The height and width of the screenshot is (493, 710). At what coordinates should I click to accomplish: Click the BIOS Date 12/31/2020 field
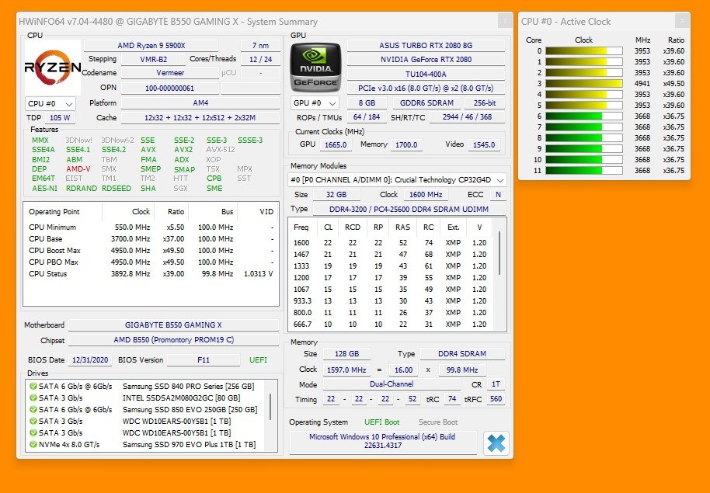90,360
